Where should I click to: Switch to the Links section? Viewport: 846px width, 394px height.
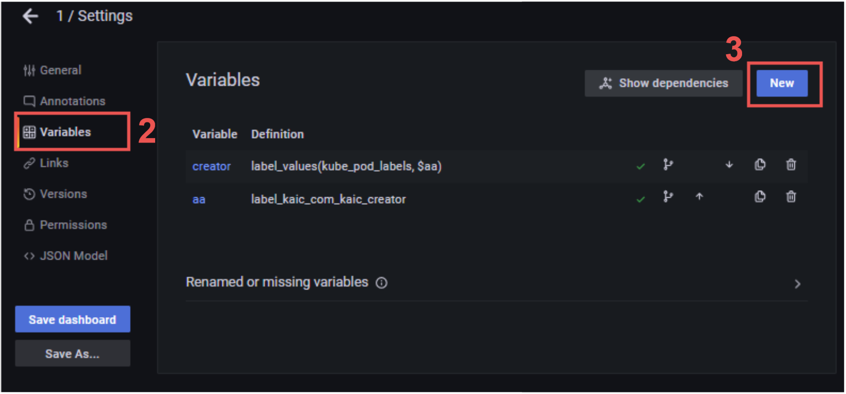click(x=54, y=163)
